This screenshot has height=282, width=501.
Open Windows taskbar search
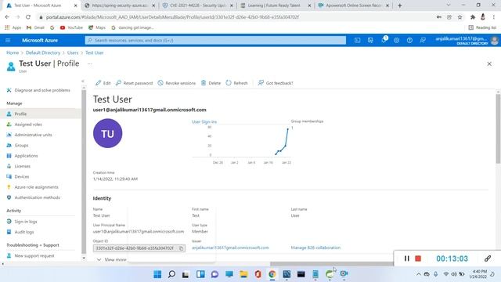pos(171,274)
